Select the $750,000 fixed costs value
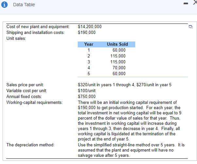The image size is (197, 164). (x=87, y=96)
